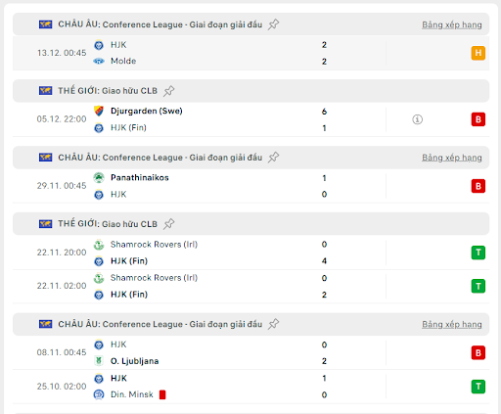Screen dimensions: 501x414
Task: Open the HJK vs Molde match row
Action: click(250, 53)
